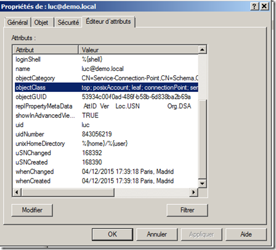Click the value %{shell}
The image size is (276, 250).
click(92, 59)
